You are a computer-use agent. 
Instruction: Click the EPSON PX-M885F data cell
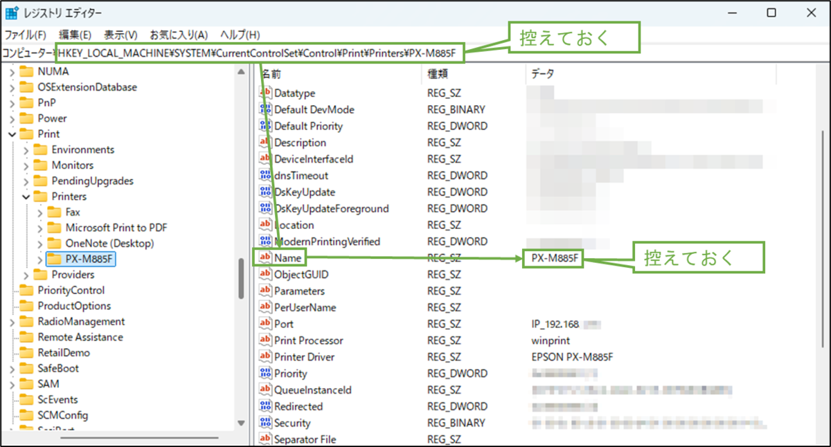(x=572, y=357)
